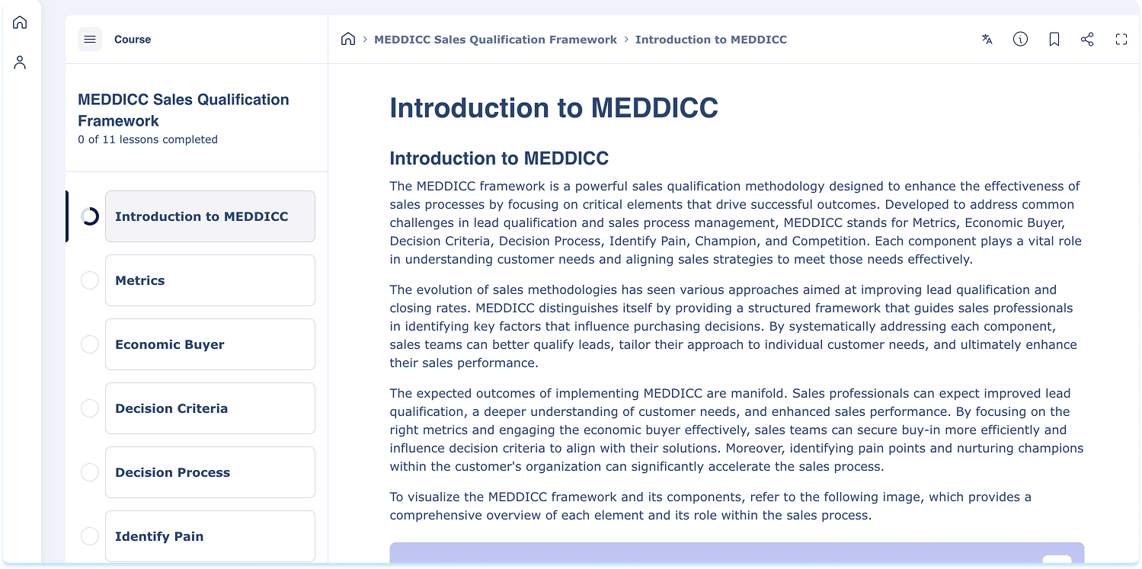Click the share icon
The width and height of the screenshot is (1142, 569).
coord(1087,40)
